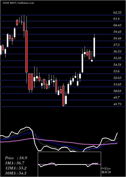Click the 53.6 price axis label
Screen dimensions: 126x177
click(116, 71)
